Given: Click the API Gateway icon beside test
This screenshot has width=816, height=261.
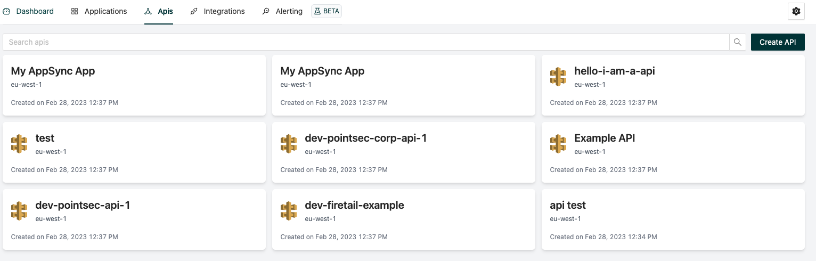Looking at the screenshot, I should (x=19, y=144).
